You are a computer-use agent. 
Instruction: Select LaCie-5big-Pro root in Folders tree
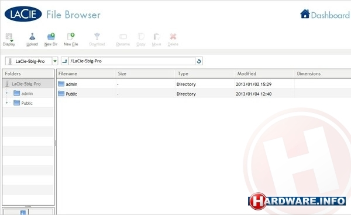click(28, 84)
